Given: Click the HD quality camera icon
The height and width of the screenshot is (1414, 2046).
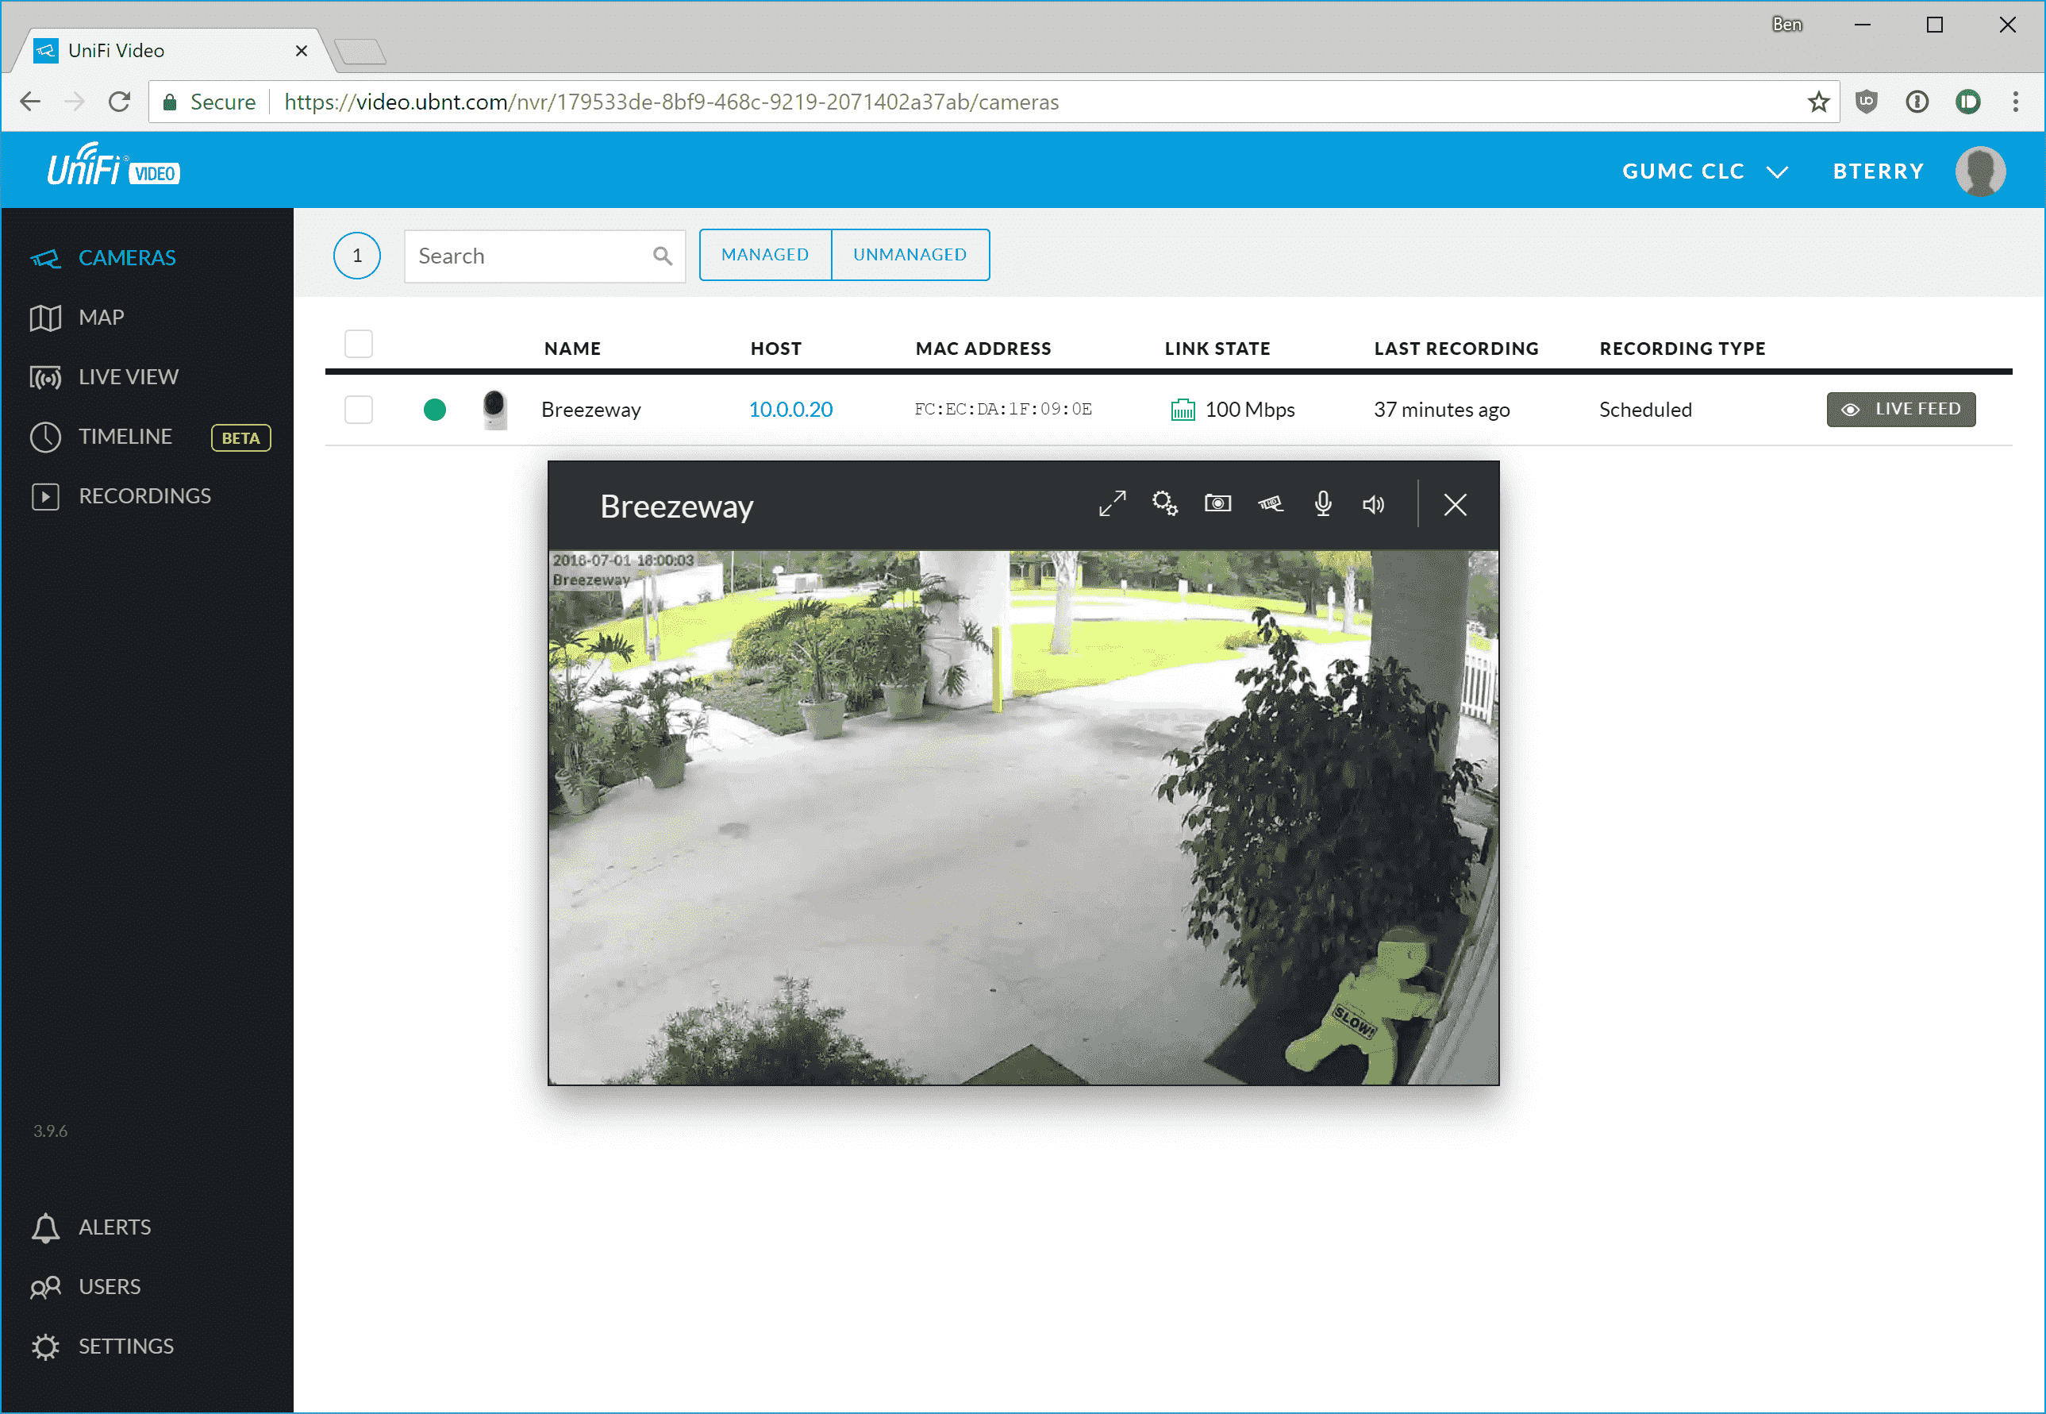Looking at the screenshot, I should 1270,504.
